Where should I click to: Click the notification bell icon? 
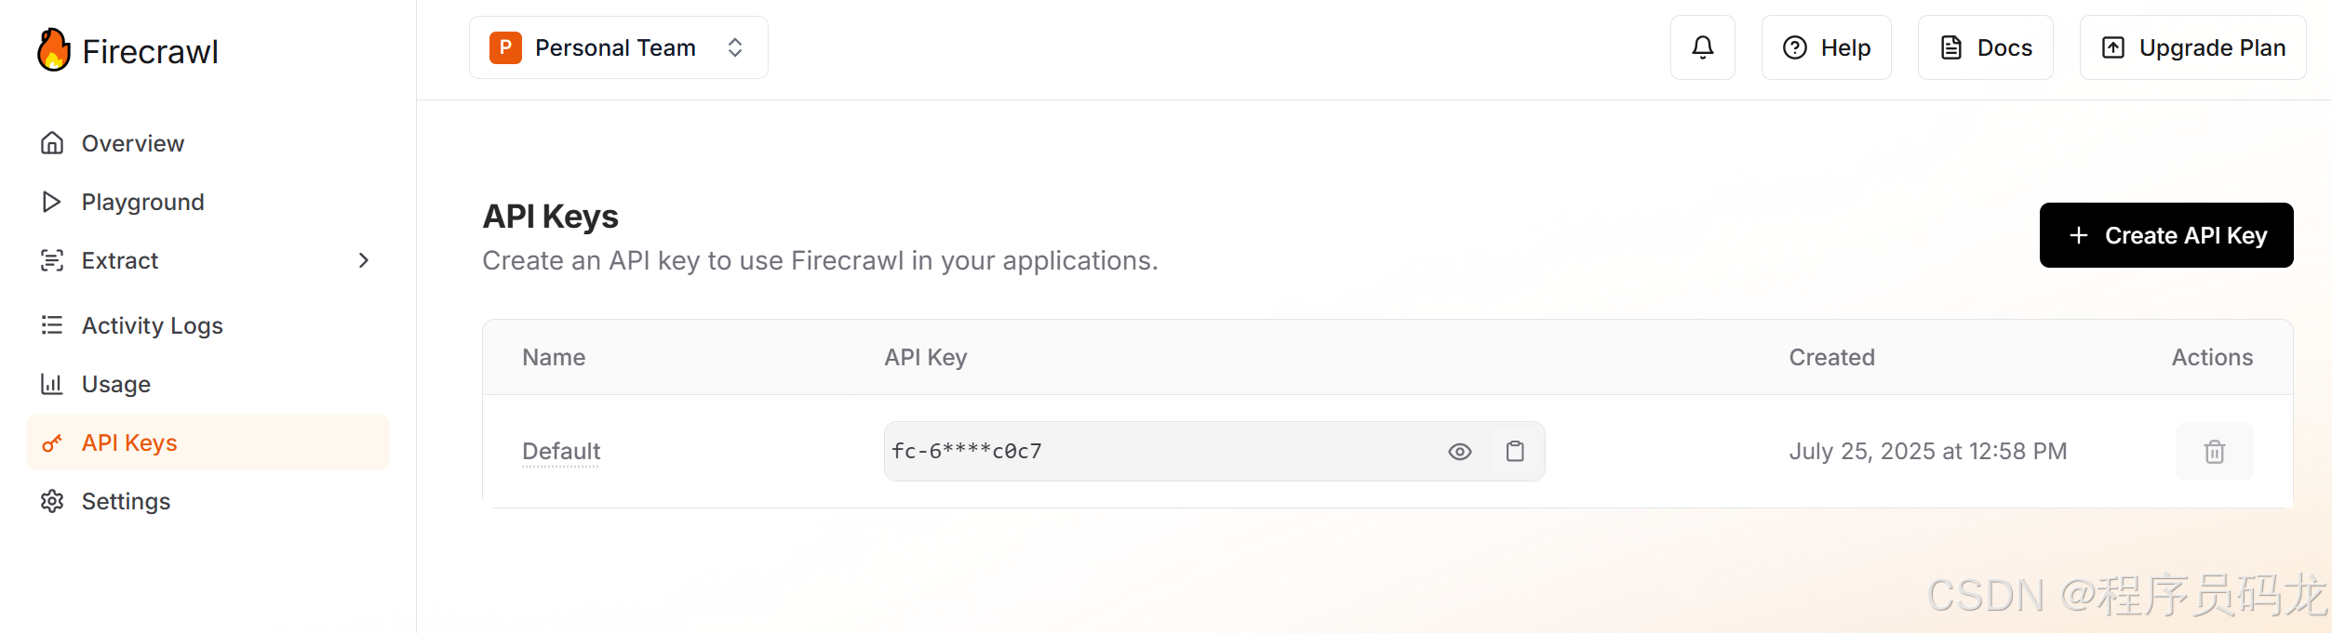[1702, 47]
